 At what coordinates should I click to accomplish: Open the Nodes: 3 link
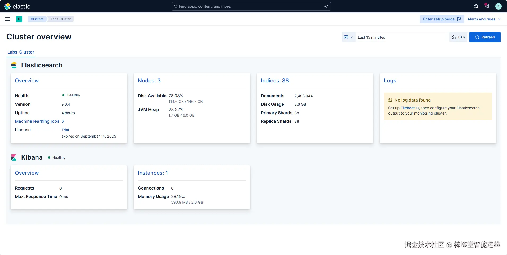(x=149, y=81)
